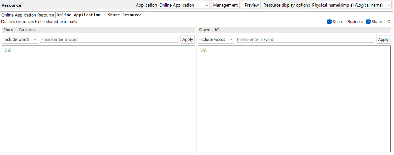Focus the word input field under Share - Business
394x155 pixels.
point(109,40)
